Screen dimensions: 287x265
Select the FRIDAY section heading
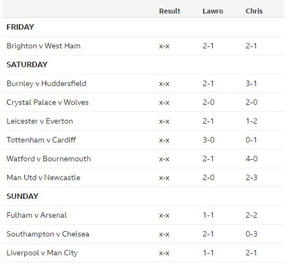pyautogui.click(x=20, y=27)
